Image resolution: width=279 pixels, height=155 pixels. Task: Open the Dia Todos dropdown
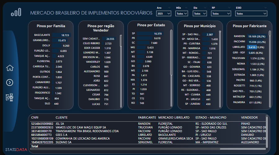click(x=200, y=14)
